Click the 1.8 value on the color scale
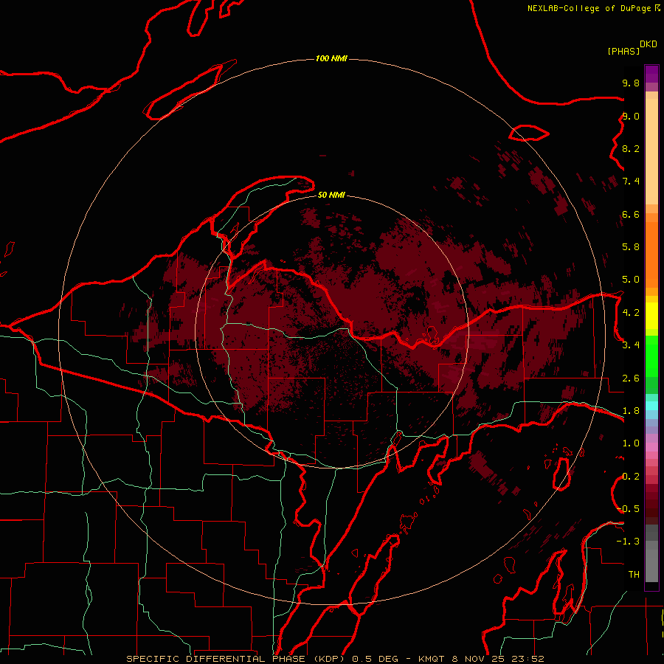664x664 pixels. 631,411
